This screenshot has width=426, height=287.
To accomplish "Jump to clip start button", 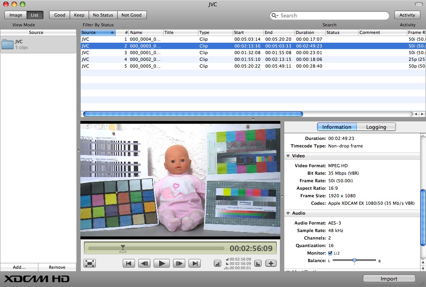I will [x=129, y=263].
